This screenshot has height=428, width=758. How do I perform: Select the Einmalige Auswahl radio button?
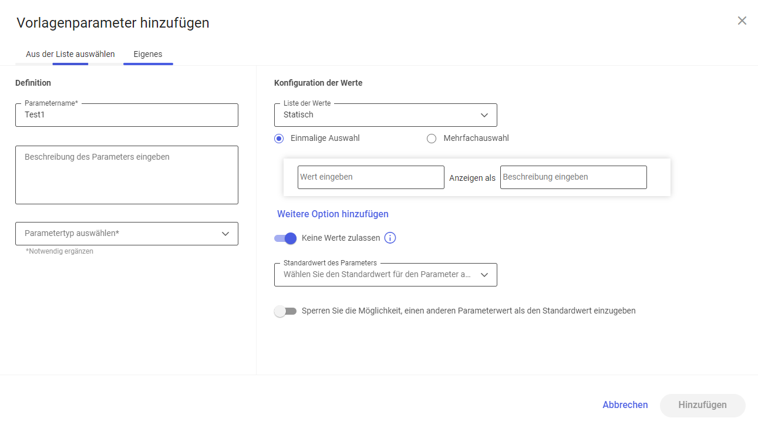[279, 139]
